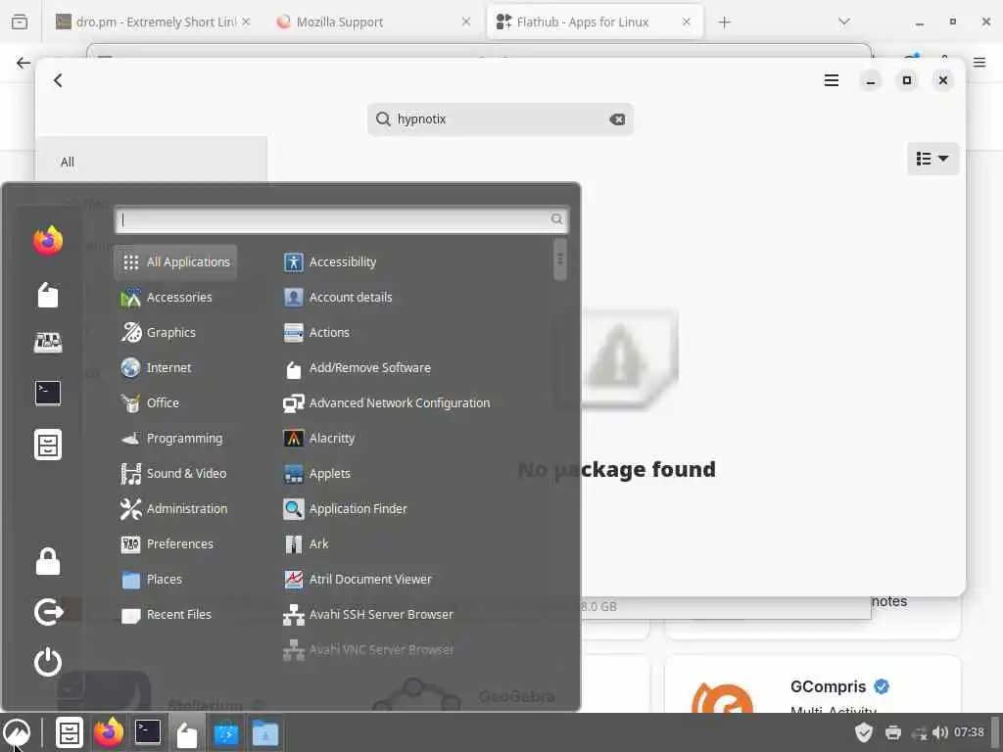Open printer tray icon
Image resolution: width=1003 pixels, height=752 pixels.
click(x=893, y=732)
